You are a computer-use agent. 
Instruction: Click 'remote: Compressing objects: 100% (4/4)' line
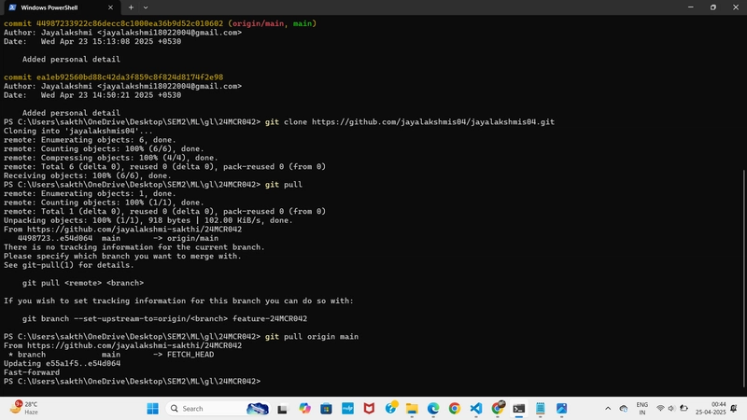click(x=111, y=158)
